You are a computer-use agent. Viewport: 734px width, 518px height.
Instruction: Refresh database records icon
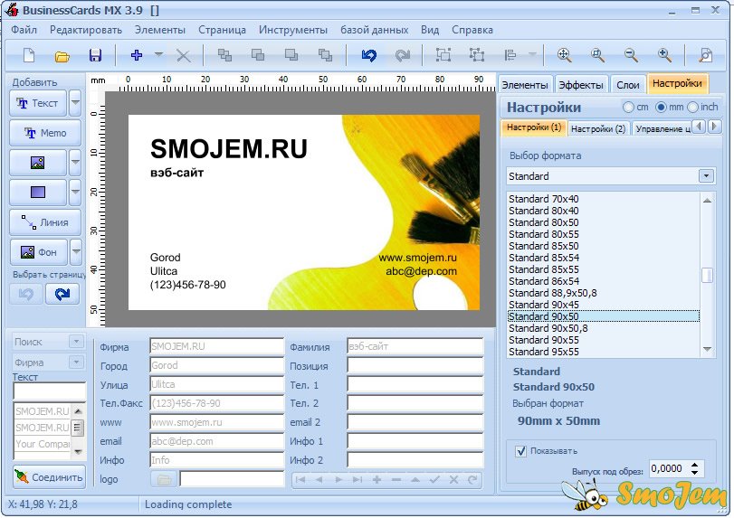tap(472, 480)
